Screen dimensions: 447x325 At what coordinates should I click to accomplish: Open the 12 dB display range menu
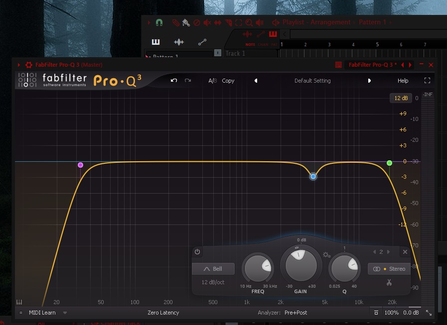(401, 98)
